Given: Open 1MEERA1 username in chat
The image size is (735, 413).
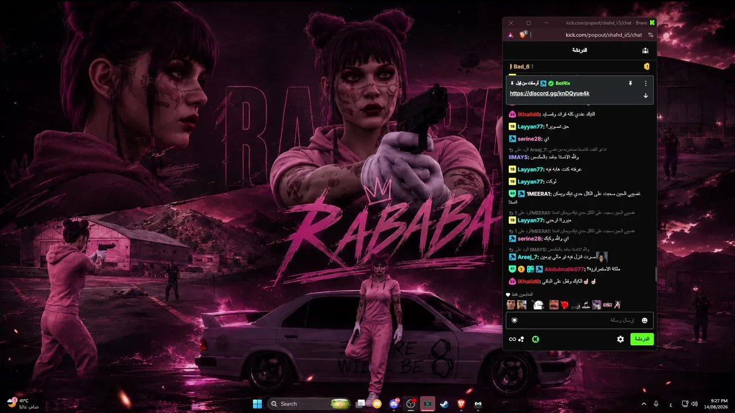Looking at the screenshot, I should (x=538, y=193).
